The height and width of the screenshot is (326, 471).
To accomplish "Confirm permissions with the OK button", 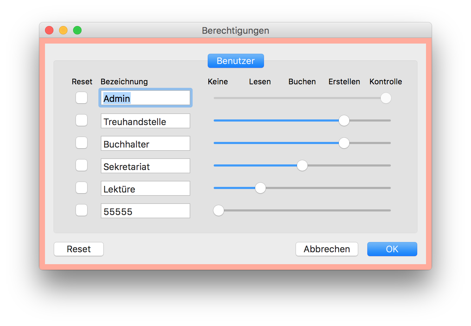I will 392,249.
